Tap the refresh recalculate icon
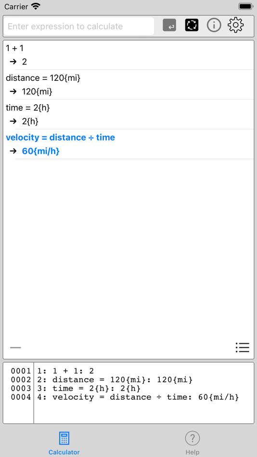The image size is (257, 457). pos(192,25)
